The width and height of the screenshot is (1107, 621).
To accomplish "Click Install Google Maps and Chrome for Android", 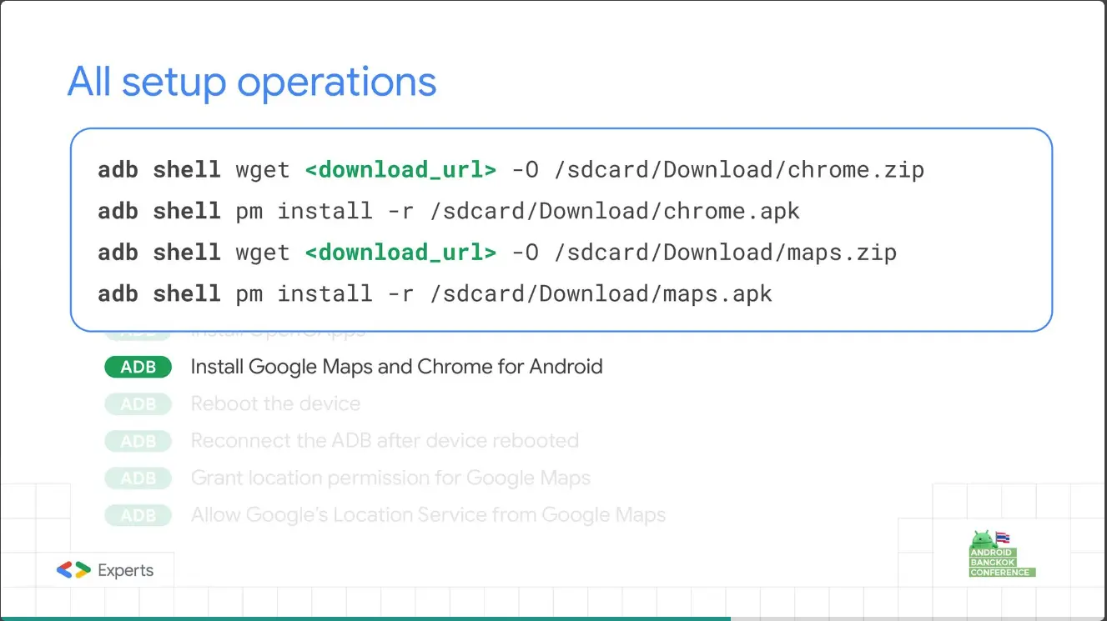I will (396, 367).
